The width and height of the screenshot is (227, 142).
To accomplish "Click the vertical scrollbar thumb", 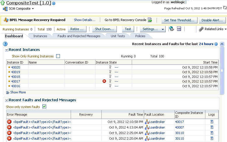I will coord(222,71).
